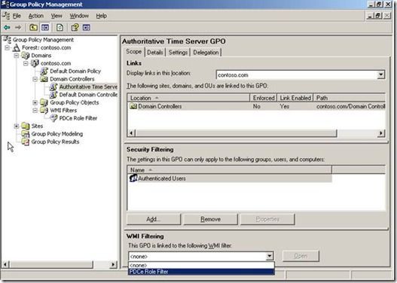Click the Group Policy Management root icon

(8, 40)
